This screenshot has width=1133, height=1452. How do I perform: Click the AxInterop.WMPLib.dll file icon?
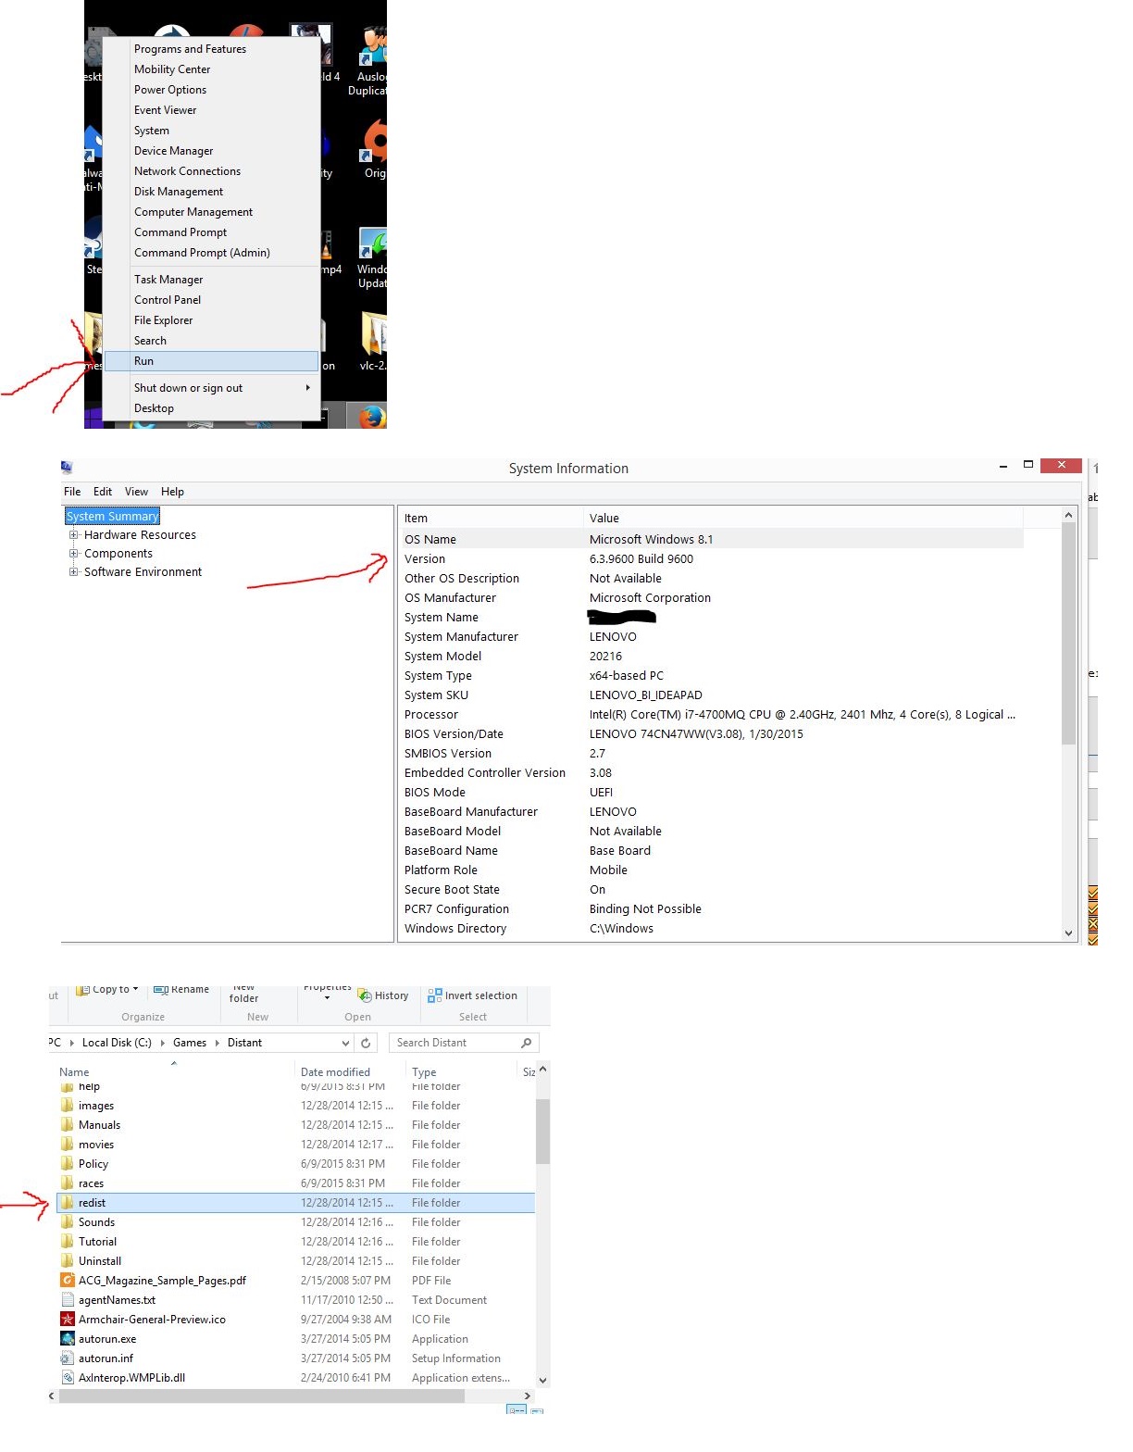68,1377
